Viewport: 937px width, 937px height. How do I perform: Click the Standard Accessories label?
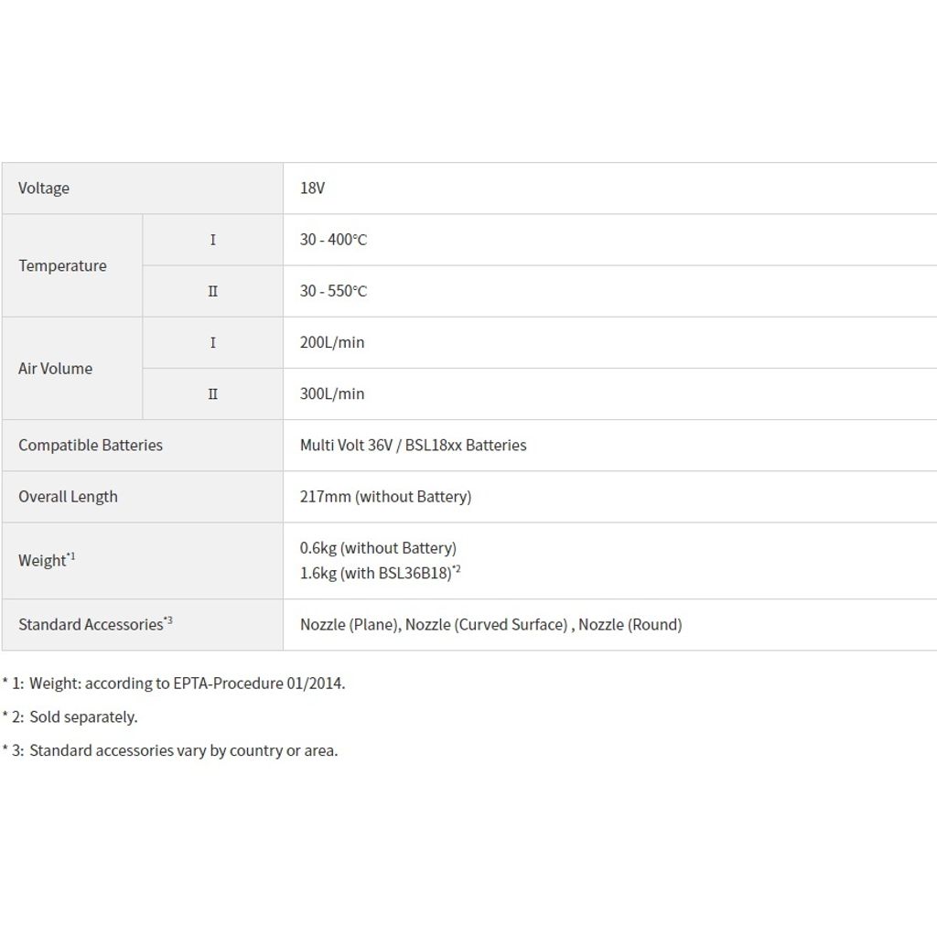(95, 624)
